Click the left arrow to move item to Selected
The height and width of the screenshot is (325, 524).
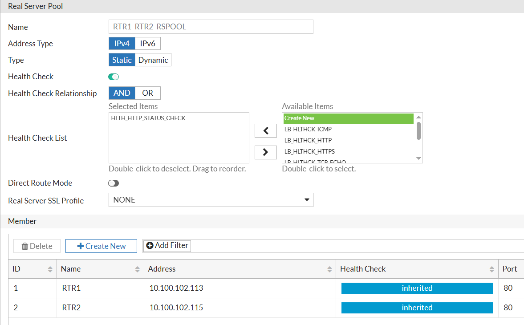266,130
